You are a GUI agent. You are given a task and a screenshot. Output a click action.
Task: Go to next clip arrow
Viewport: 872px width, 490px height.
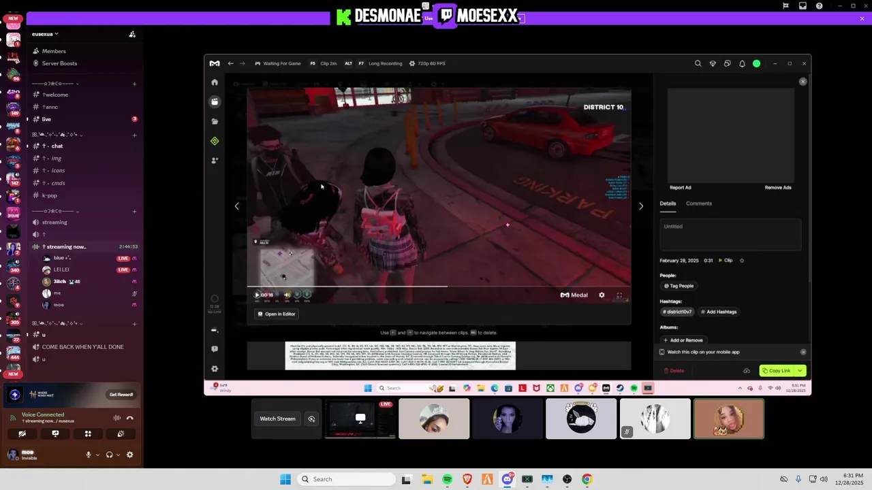640,206
